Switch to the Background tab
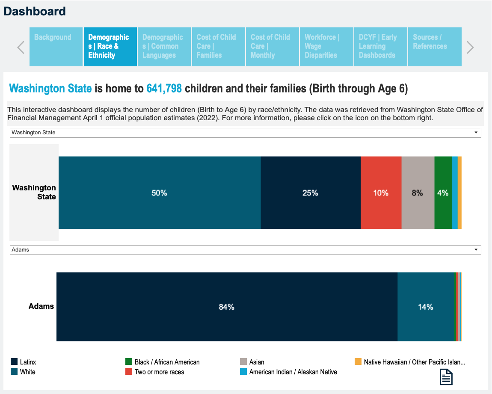 point(56,47)
